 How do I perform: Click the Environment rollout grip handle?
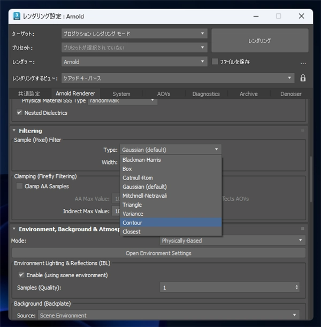pyautogui.click(x=302, y=229)
